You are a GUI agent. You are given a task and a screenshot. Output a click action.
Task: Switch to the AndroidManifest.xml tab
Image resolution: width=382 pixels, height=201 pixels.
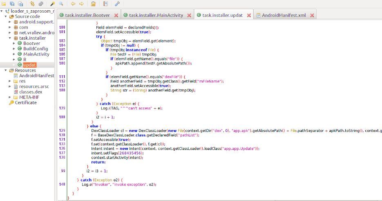pos(282,15)
